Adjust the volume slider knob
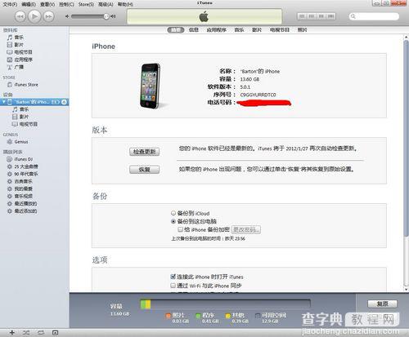This screenshot has height=337, width=409. tap(106, 16)
